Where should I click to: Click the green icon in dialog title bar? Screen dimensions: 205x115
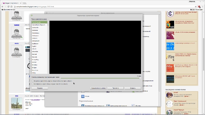[32, 16]
